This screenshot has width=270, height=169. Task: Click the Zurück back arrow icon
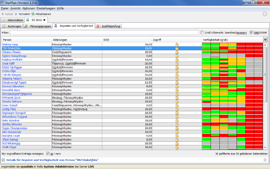tap(2, 14)
